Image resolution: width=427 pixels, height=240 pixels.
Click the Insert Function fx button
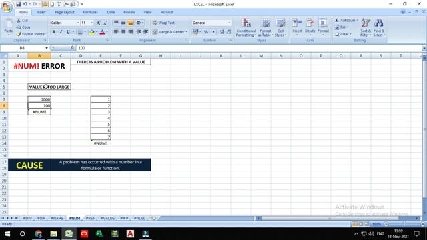(72, 48)
